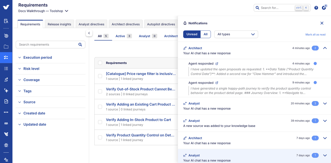Collapse the filter sidebar with left chevron
This screenshot has height=163, width=331.
click(x=89, y=33)
